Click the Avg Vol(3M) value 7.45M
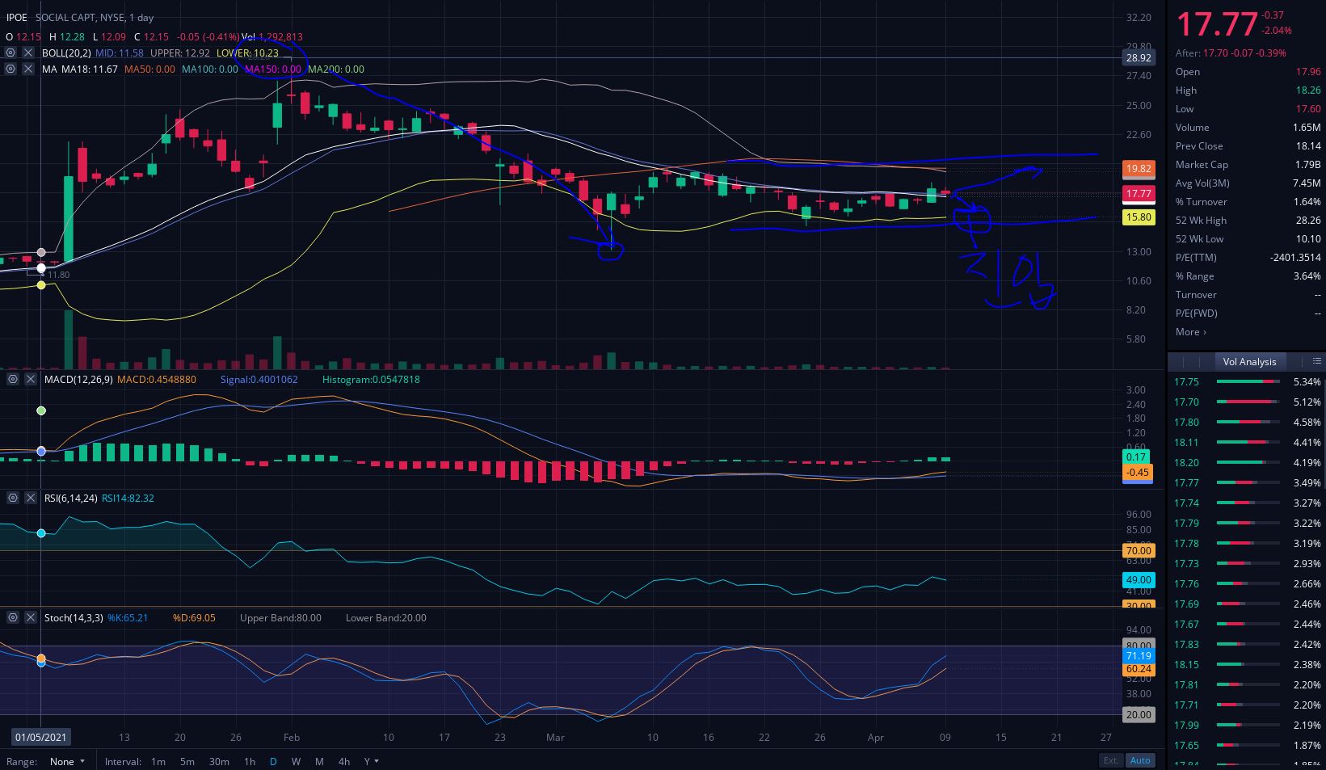 [x=1306, y=183]
